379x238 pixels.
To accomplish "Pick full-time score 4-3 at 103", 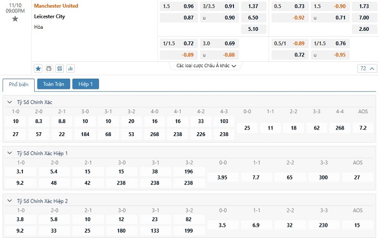I will (224, 121).
